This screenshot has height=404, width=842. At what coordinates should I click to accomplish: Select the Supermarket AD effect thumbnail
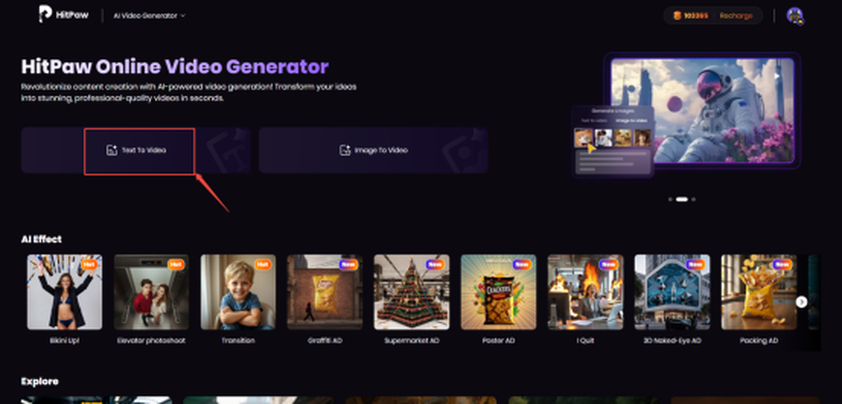(x=412, y=291)
